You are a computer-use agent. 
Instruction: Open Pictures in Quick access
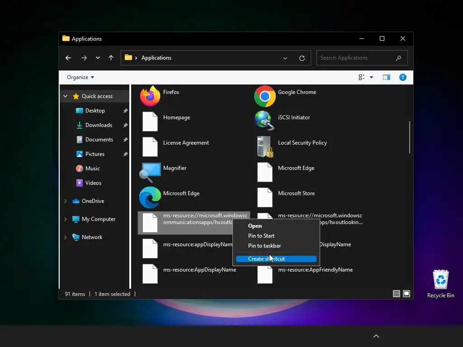point(95,154)
